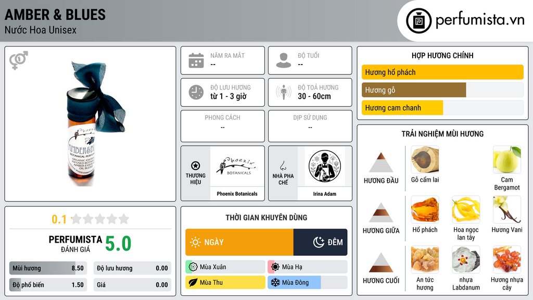The image size is (533, 300).
Task: Click the Hương giữa pyramid icon
Action: (381, 213)
